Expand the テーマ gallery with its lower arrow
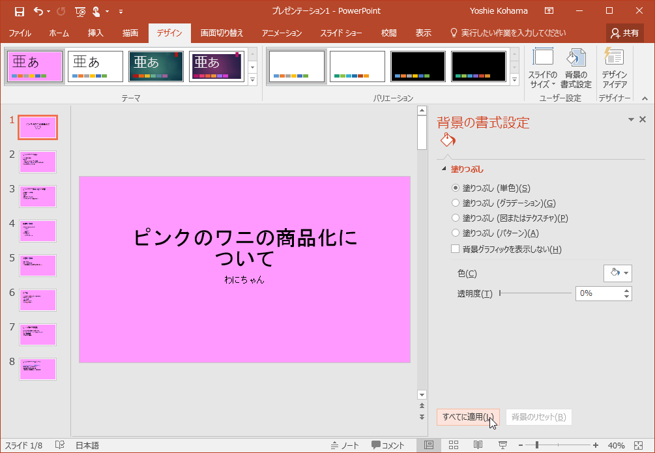 tap(252, 80)
